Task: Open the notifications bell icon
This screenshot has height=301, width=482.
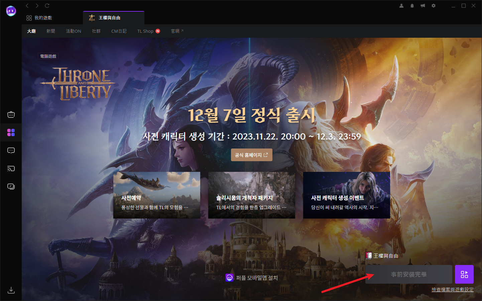Action: point(412,6)
